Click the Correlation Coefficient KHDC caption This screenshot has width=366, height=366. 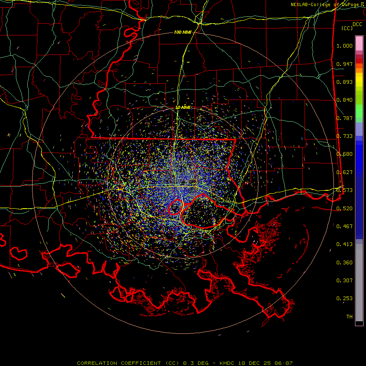click(x=185, y=363)
